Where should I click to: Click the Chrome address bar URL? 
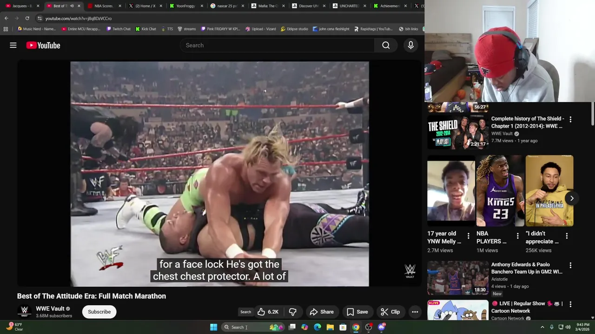click(x=79, y=19)
